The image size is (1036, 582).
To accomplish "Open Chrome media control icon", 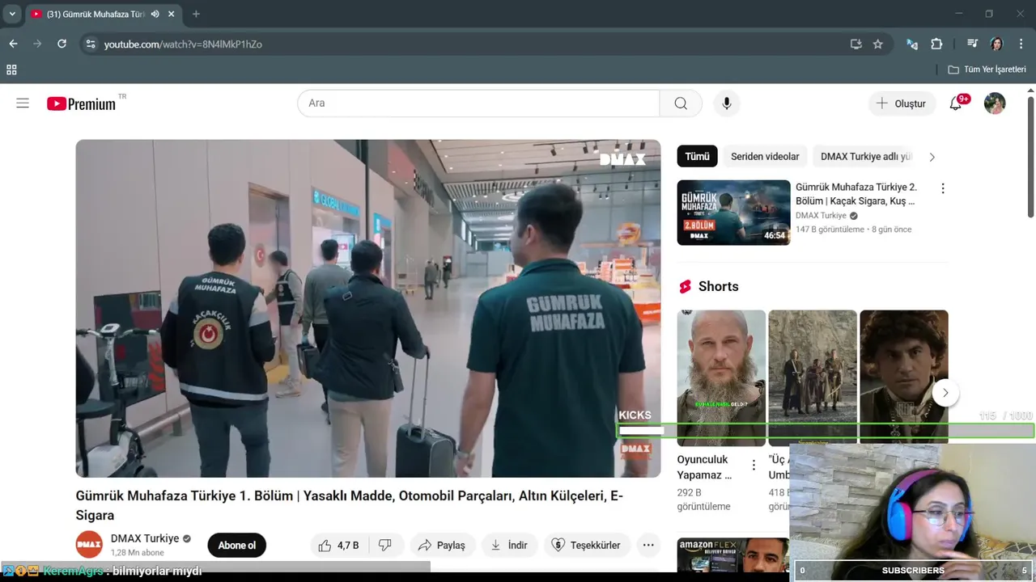I will point(972,44).
